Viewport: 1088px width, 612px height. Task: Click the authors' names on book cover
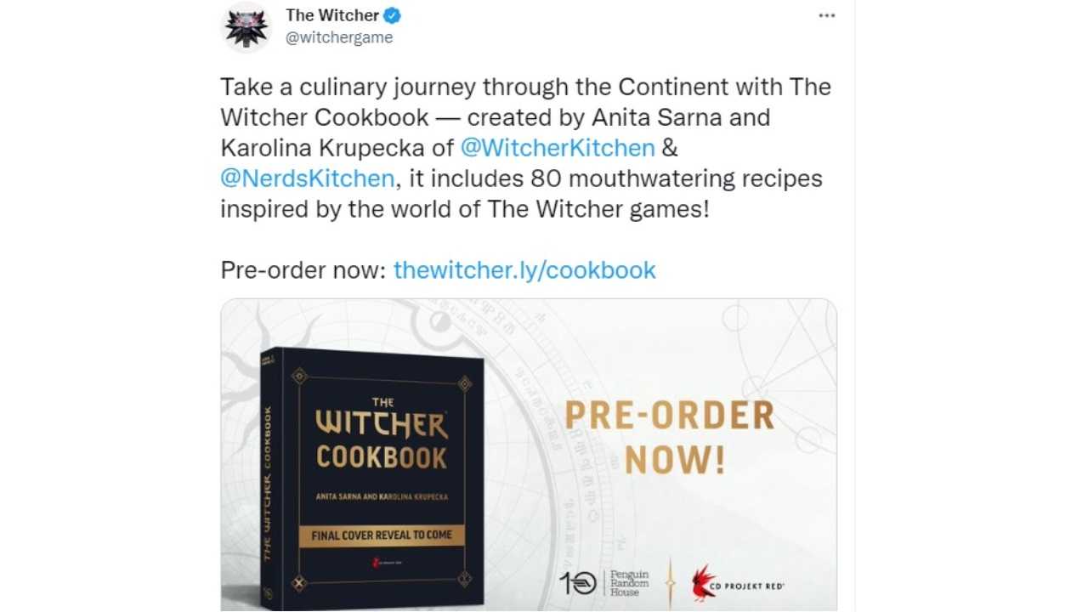click(x=382, y=496)
